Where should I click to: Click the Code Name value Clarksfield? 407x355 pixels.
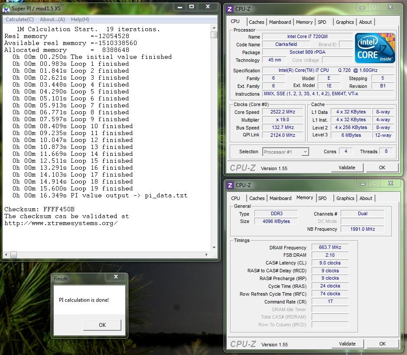coord(286,44)
